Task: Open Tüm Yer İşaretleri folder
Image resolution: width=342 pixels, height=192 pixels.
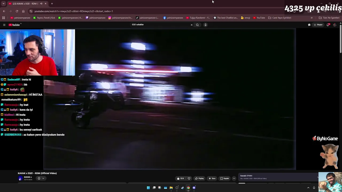Action: (329, 18)
